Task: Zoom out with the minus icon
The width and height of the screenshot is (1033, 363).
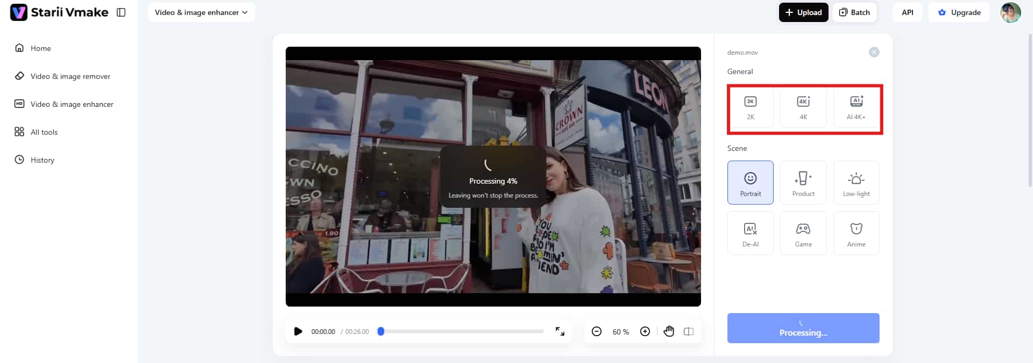Action: click(597, 331)
